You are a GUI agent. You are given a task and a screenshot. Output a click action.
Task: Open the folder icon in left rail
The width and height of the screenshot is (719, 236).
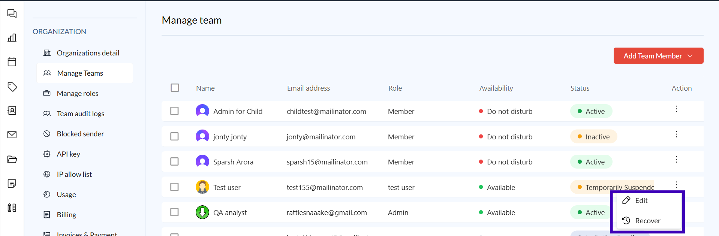[12, 160]
